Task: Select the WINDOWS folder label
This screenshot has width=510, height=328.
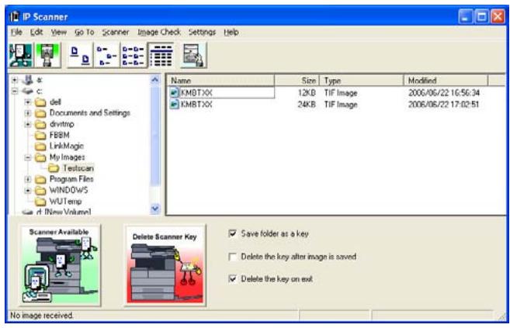Action: click(x=68, y=190)
